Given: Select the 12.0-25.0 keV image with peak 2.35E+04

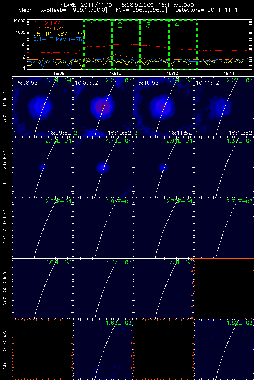Looking at the screenshot, I should 42,228.
